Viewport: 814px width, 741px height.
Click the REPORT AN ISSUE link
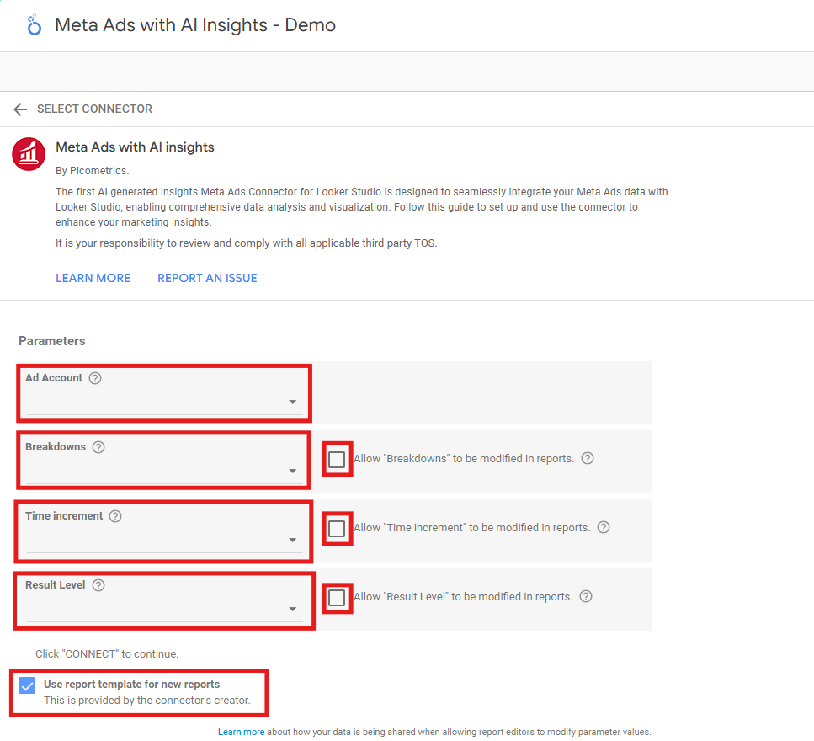207,278
